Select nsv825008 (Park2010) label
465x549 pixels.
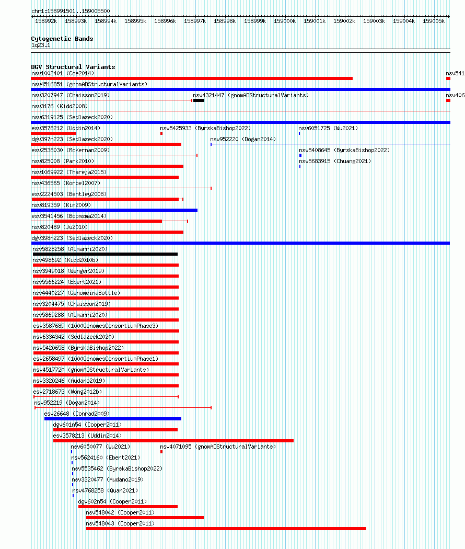tap(63, 161)
